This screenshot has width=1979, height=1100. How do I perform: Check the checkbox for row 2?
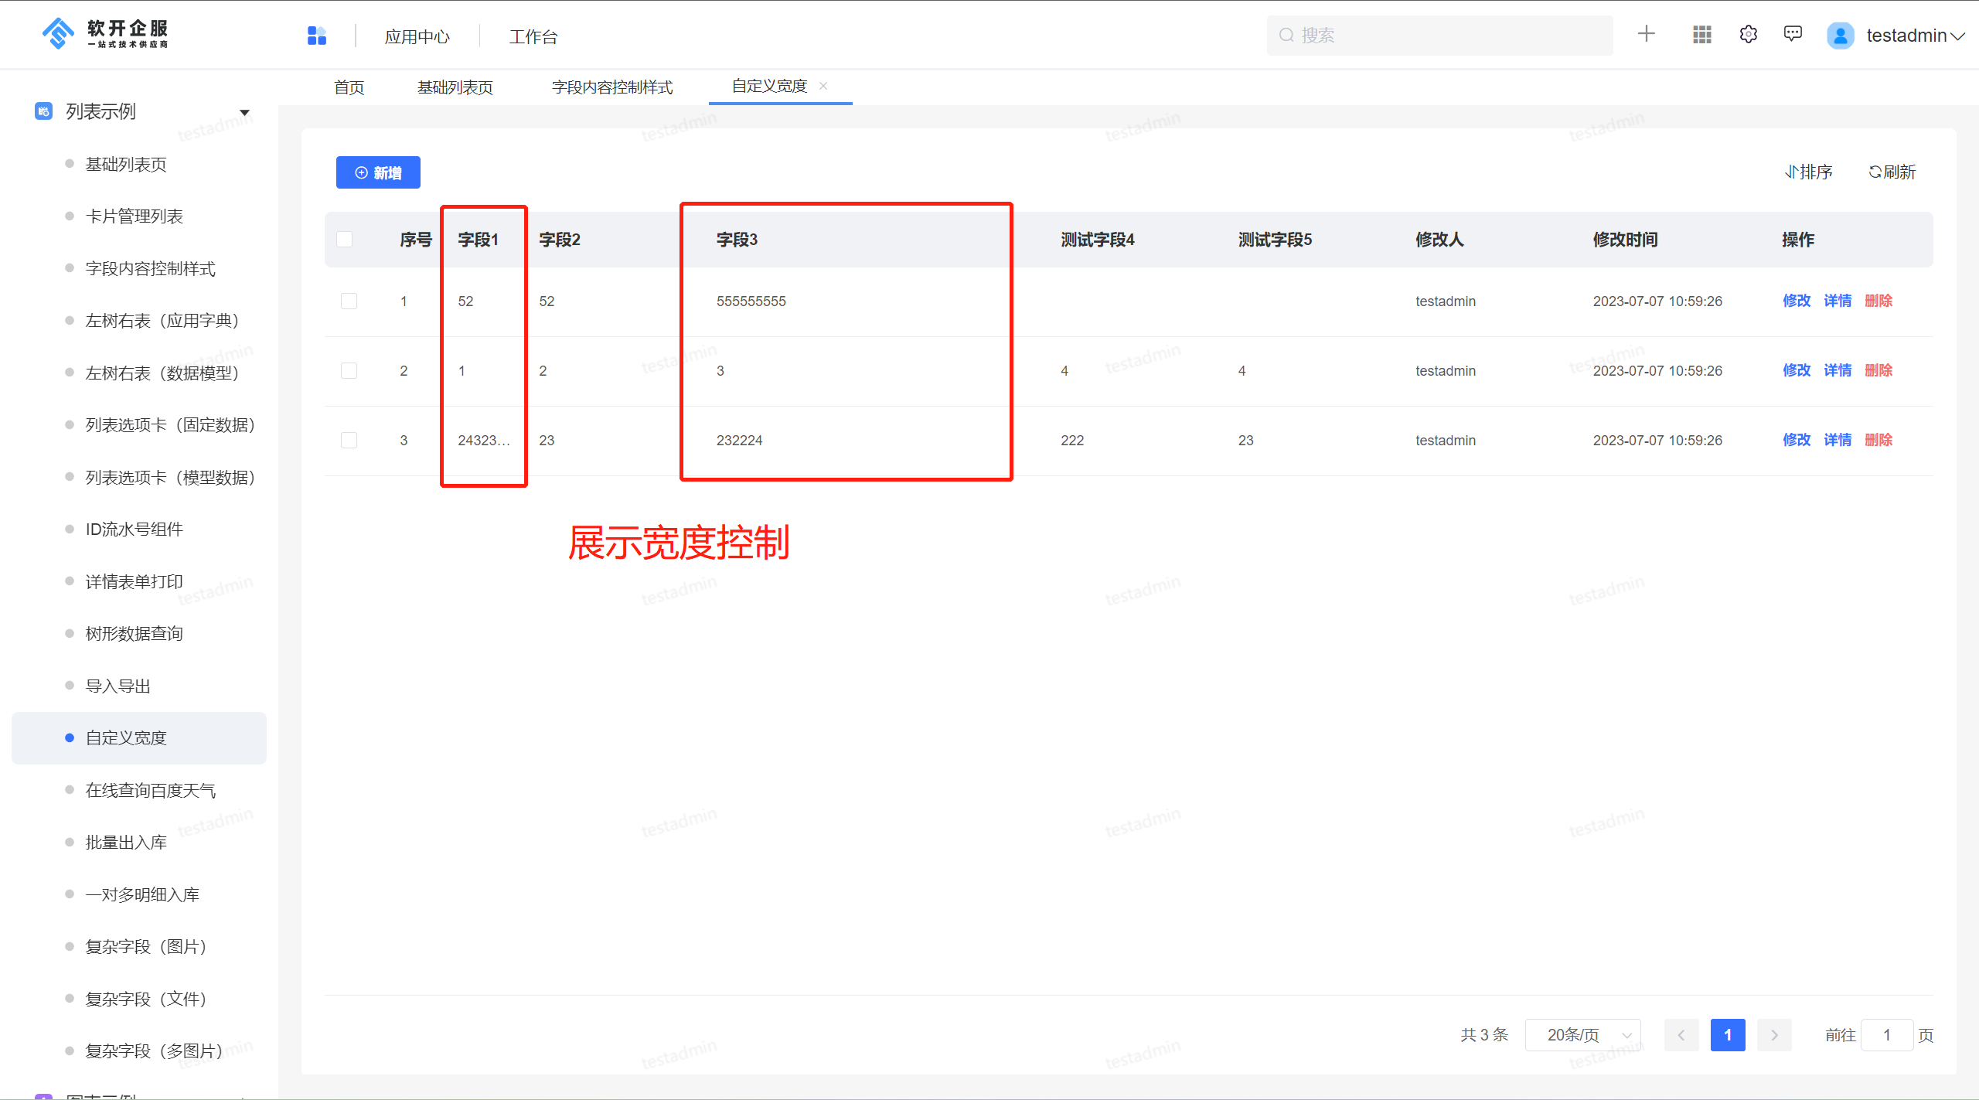click(349, 370)
